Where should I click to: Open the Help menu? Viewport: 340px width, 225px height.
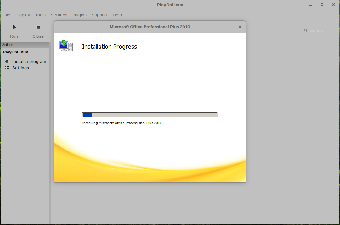(x=117, y=15)
